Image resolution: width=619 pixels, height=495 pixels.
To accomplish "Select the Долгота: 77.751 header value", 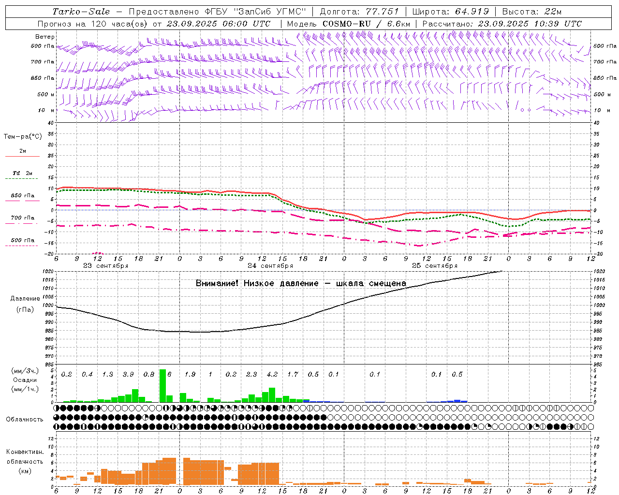I will click(359, 12).
